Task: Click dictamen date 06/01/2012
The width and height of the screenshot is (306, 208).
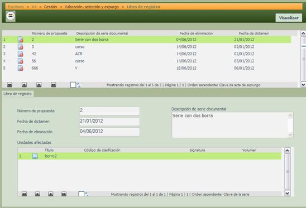Action: (244, 68)
